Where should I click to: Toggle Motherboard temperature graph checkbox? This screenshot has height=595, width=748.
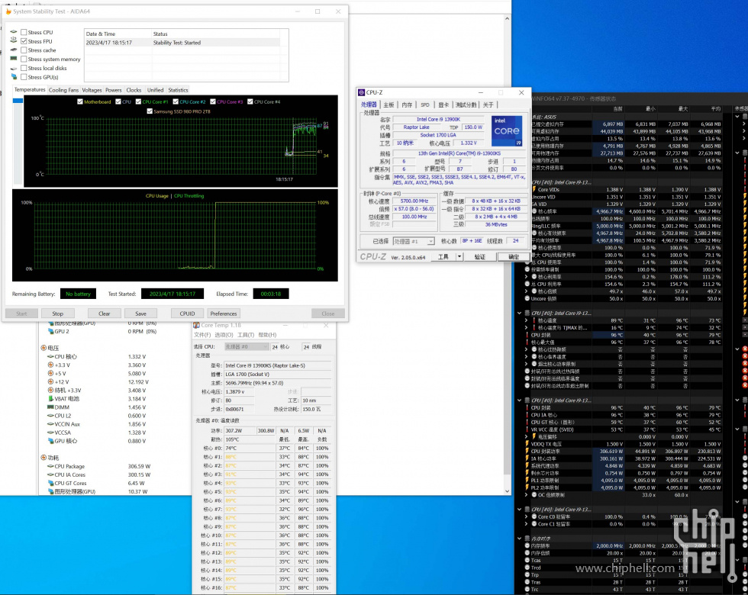tap(80, 101)
